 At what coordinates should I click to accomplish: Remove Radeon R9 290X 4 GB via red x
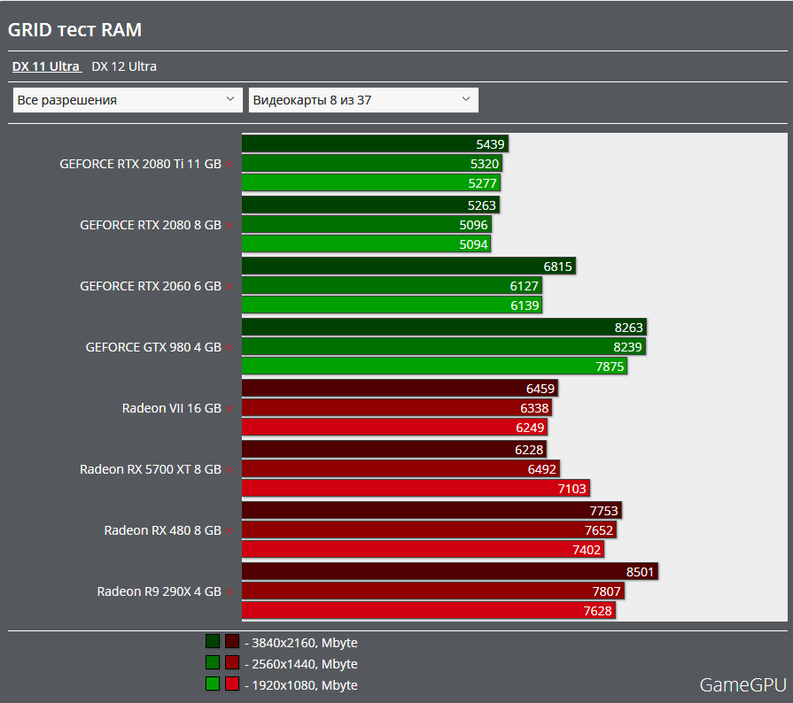[229, 591]
